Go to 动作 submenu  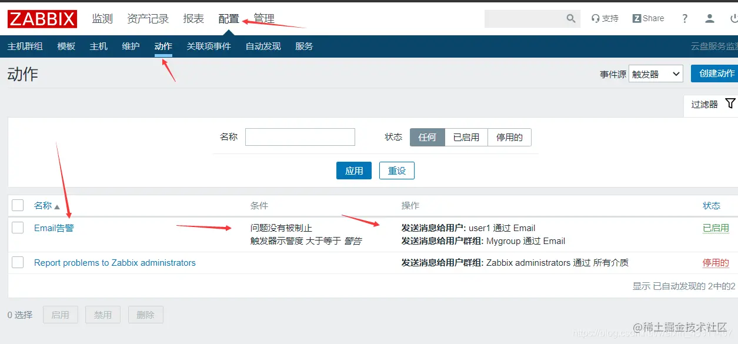[x=163, y=46]
